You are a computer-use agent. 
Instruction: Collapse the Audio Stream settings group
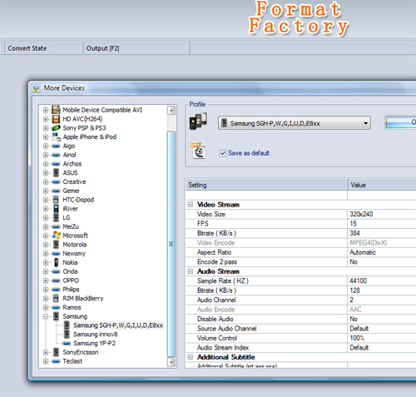pos(191,271)
